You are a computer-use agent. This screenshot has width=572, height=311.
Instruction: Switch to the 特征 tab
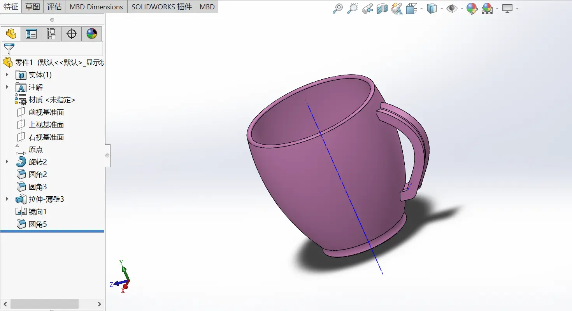(x=11, y=7)
